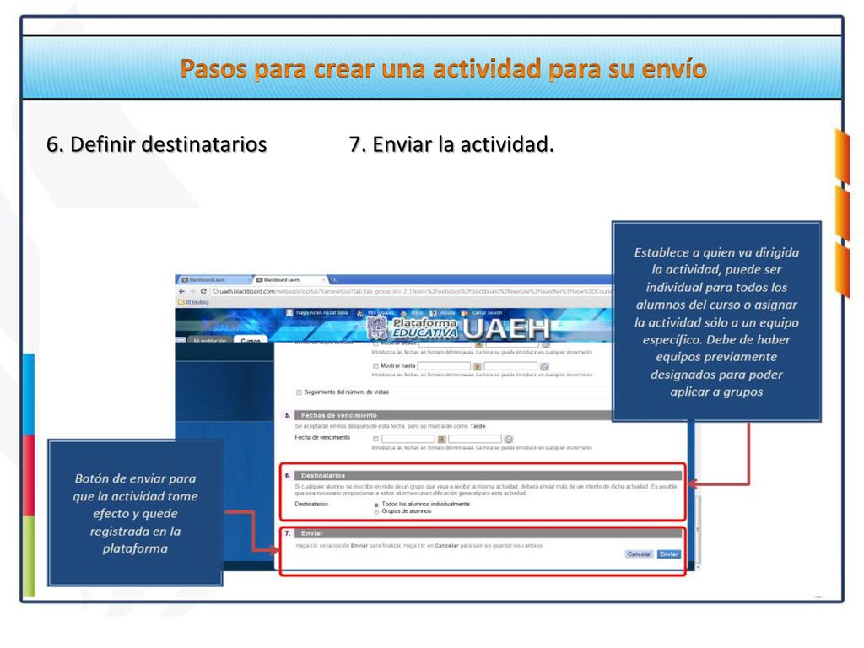The image size is (864, 648).
Task: Click the browser back arrow
Action: [182, 291]
